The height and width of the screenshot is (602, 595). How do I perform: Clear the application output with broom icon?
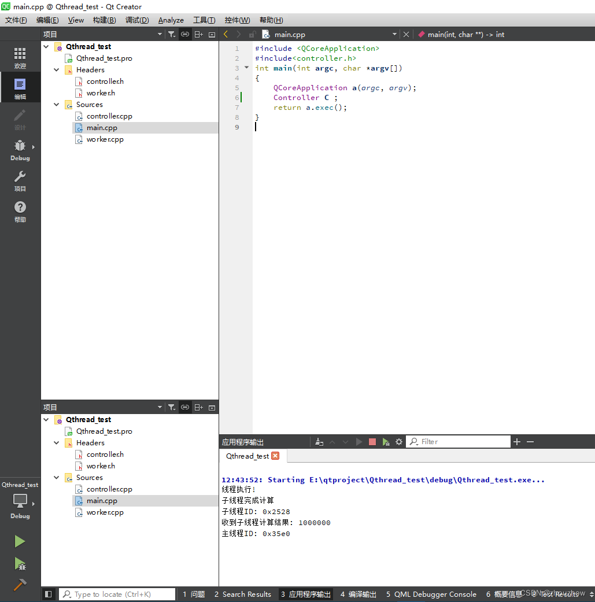(x=319, y=441)
